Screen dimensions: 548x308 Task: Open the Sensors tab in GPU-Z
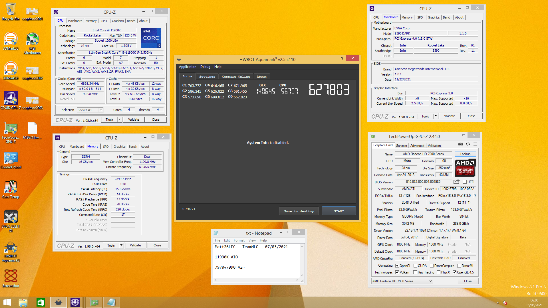coord(401,146)
